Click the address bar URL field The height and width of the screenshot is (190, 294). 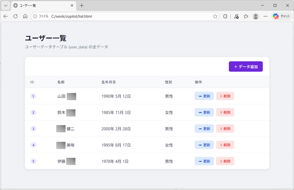coord(122,16)
